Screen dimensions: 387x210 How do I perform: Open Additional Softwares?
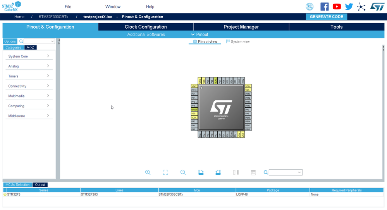point(146,34)
